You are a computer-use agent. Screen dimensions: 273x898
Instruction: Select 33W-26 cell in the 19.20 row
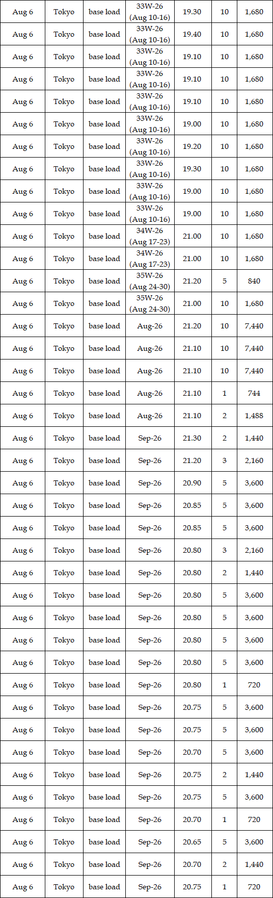pyautogui.click(x=150, y=146)
